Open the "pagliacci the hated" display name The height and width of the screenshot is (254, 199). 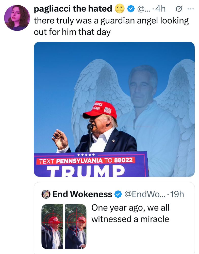[x=73, y=9]
